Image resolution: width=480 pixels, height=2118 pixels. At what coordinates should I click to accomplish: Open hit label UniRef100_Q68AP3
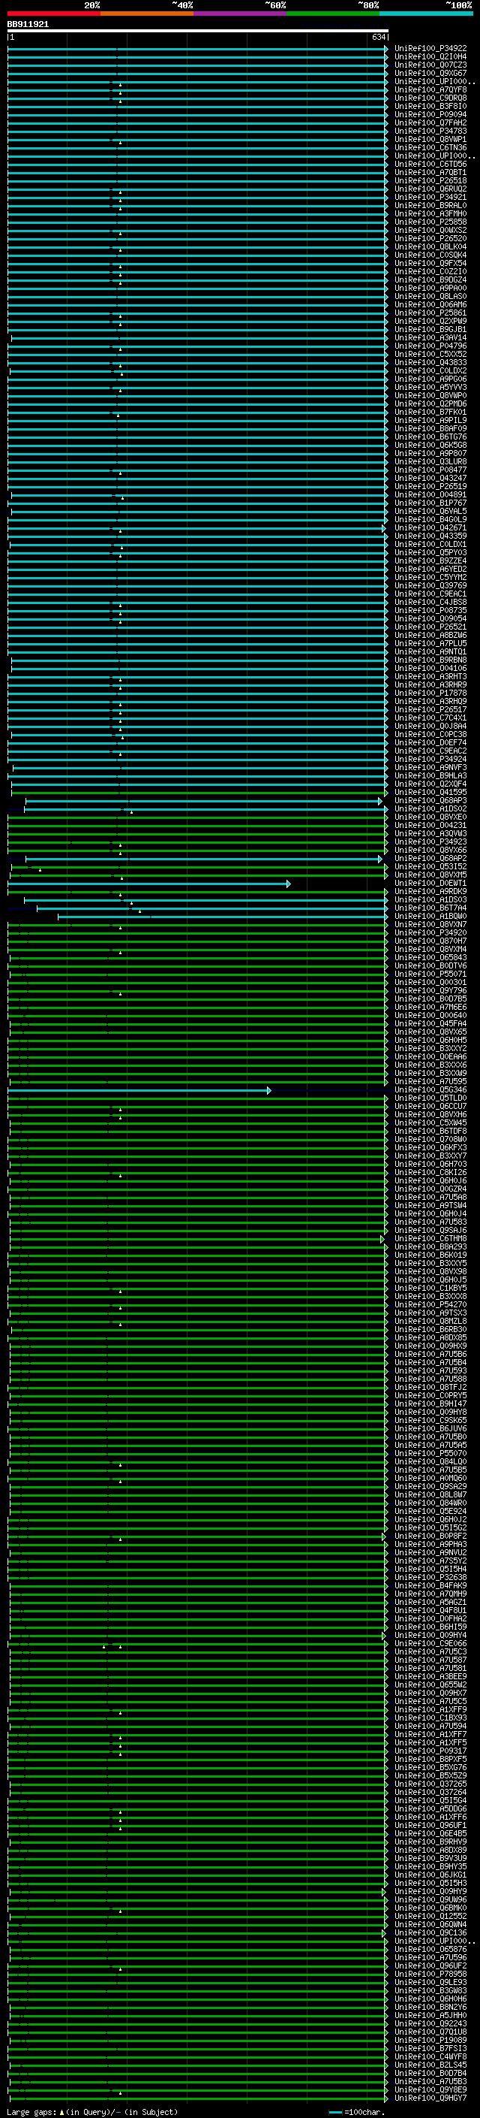point(430,800)
